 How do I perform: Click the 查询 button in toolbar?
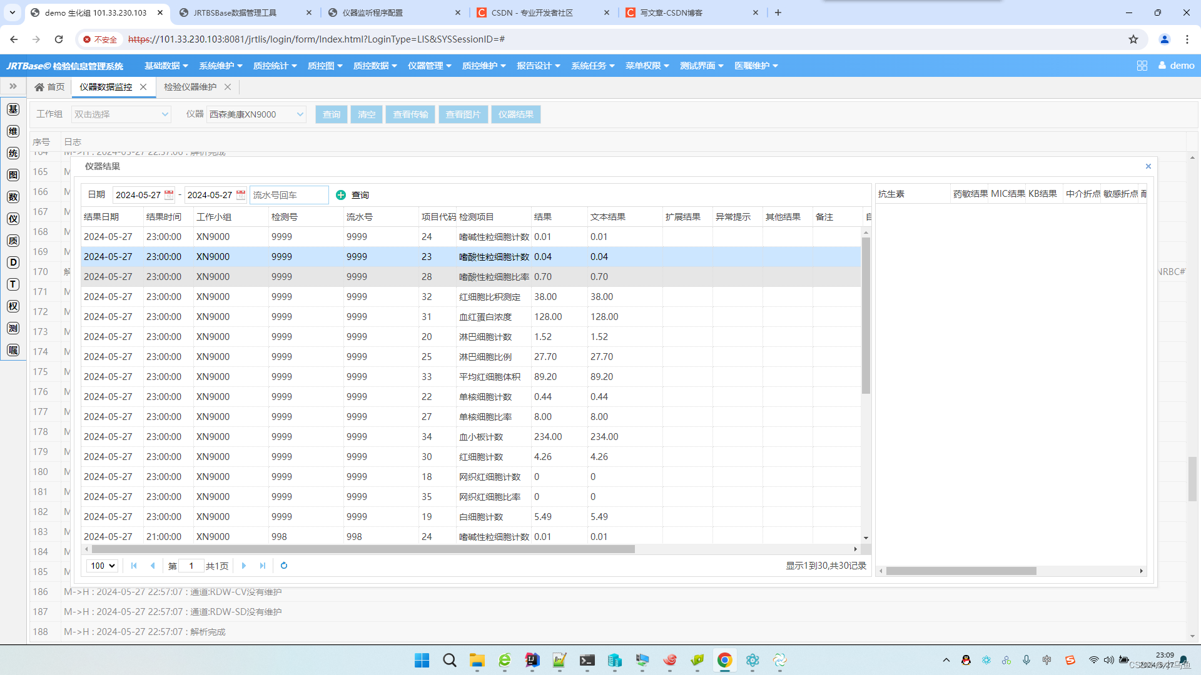point(332,114)
